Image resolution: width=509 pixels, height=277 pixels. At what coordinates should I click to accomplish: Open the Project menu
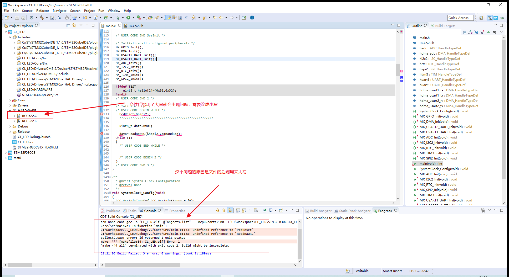click(x=89, y=11)
